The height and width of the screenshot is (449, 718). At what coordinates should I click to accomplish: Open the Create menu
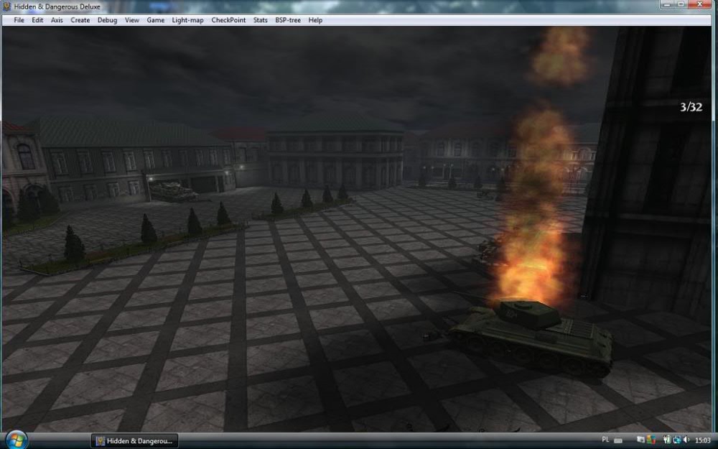[80, 20]
